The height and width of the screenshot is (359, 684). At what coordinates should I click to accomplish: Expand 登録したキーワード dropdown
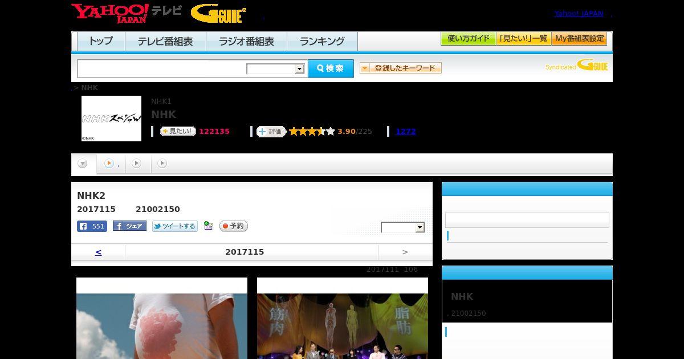(x=401, y=68)
